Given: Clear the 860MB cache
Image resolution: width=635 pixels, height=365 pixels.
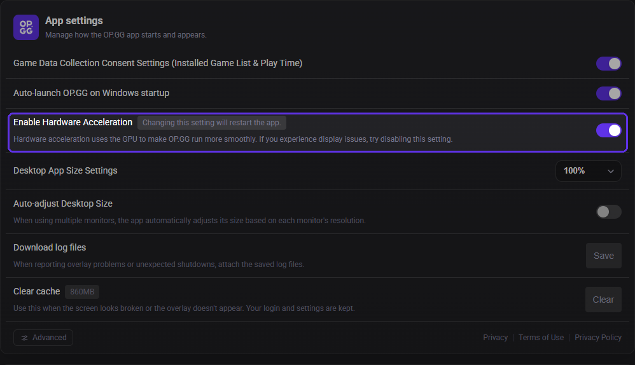Looking at the screenshot, I should tap(603, 300).
